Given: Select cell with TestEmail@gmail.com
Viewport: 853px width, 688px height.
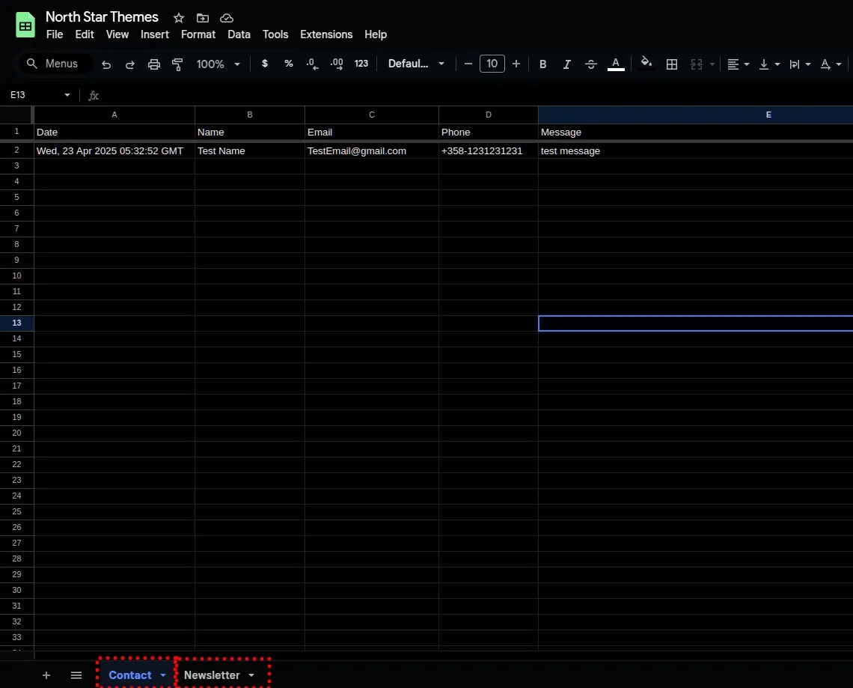Looking at the screenshot, I should (x=372, y=150).
